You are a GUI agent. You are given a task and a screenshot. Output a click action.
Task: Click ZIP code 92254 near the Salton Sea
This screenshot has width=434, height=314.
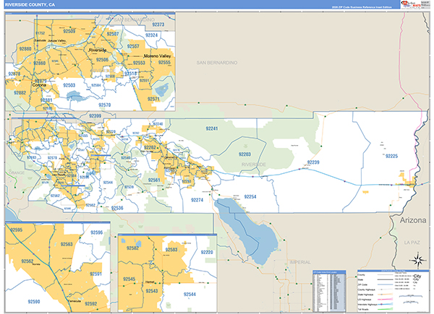(250, 196)
